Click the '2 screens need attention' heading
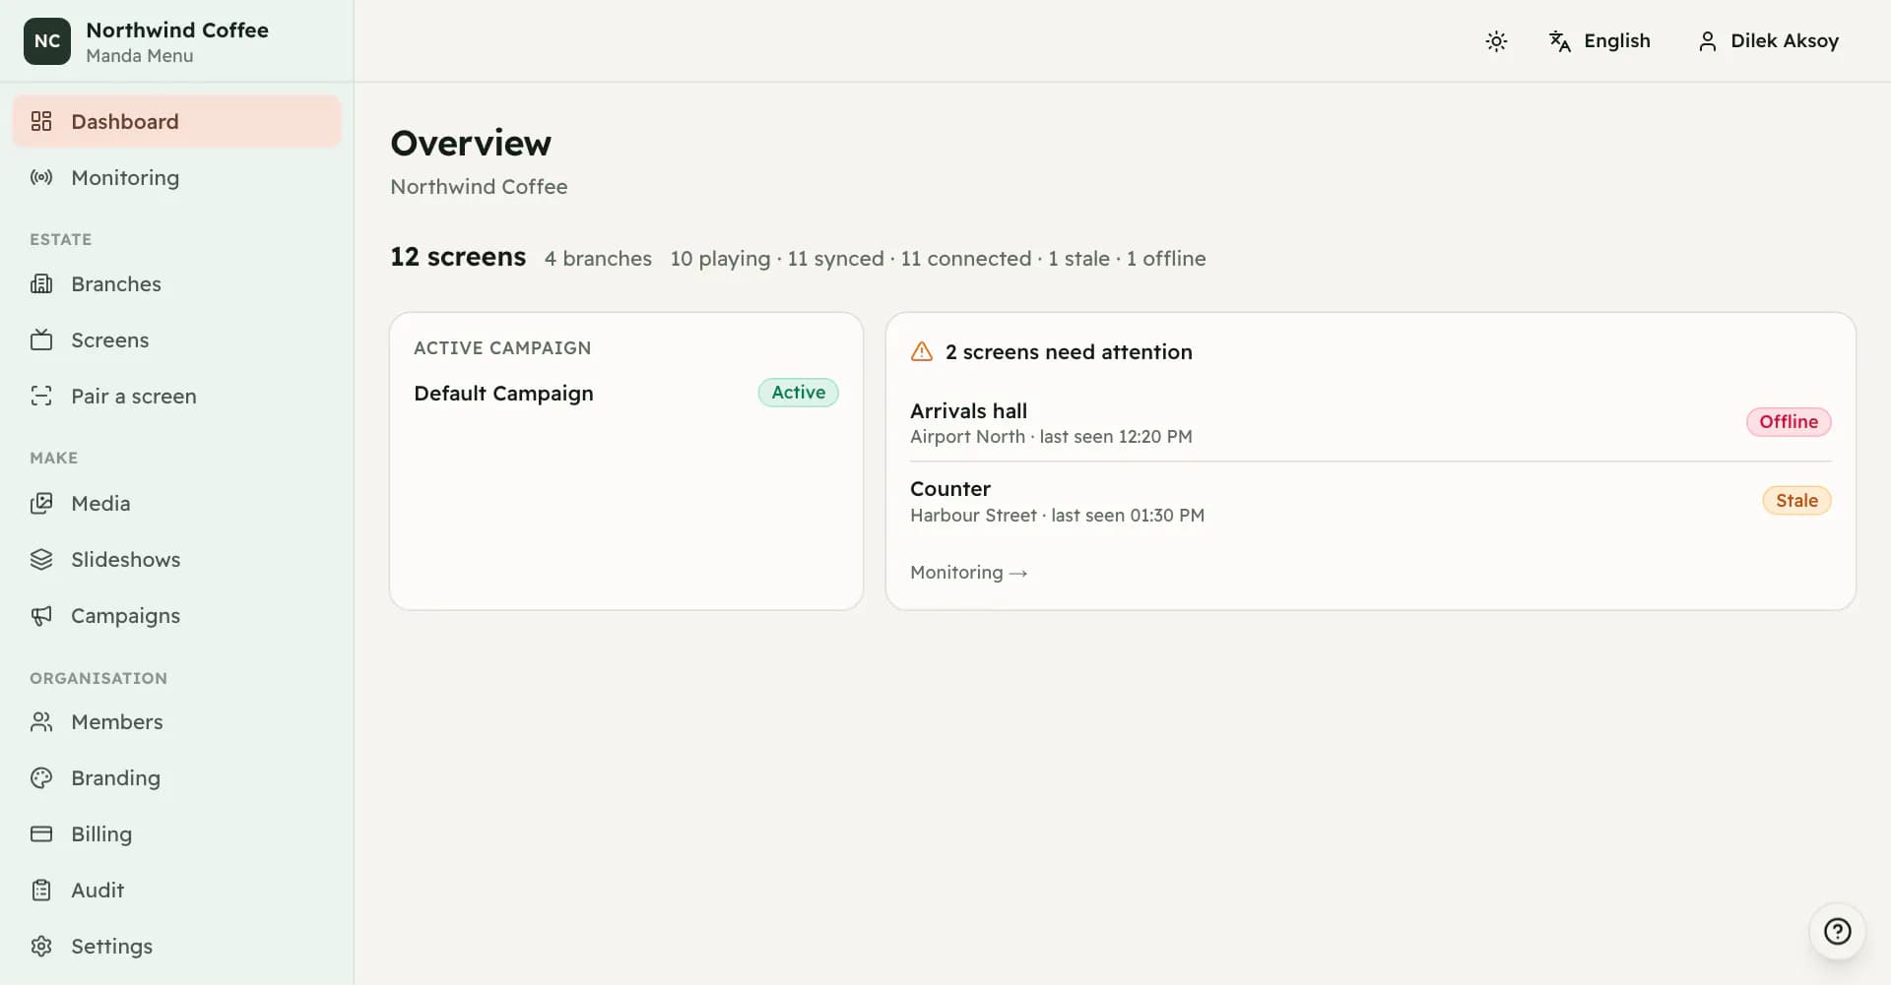Viewport: 1891px width, 985px height. point(1069,351)
